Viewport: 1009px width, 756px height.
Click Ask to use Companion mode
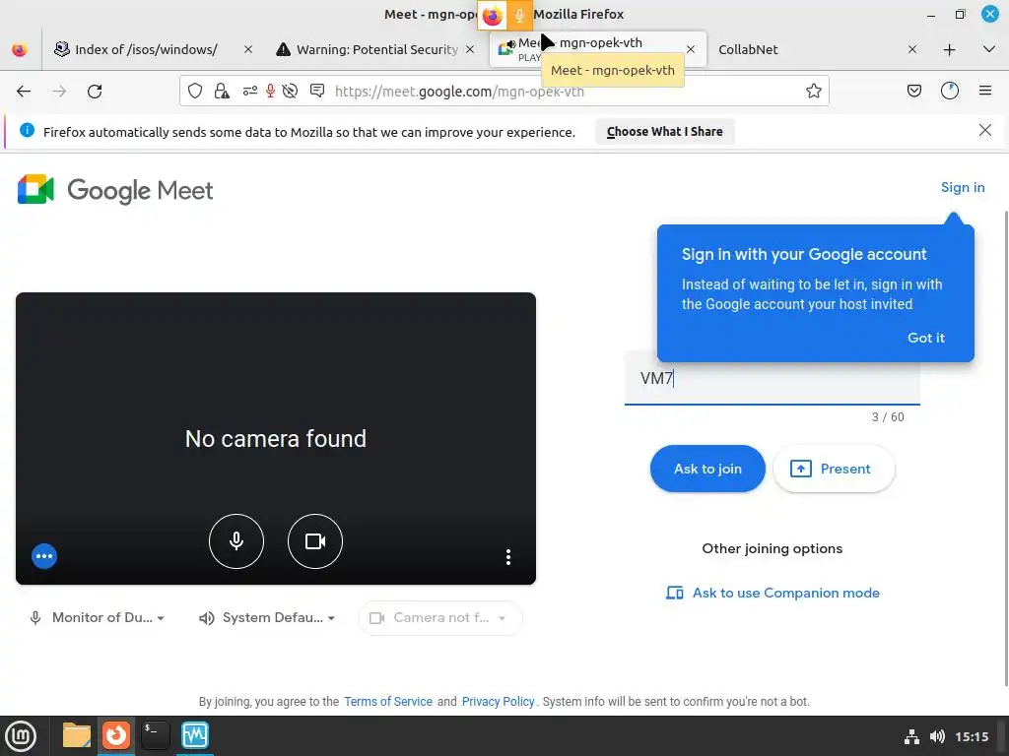pyautogui.click(x=773, y=593)
